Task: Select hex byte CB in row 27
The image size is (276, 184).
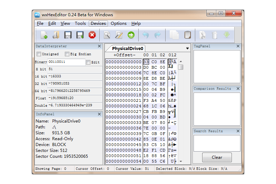Action: [146, 112]
